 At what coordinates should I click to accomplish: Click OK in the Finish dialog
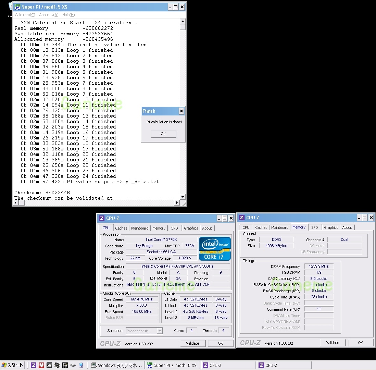click(x=163, y=134)
